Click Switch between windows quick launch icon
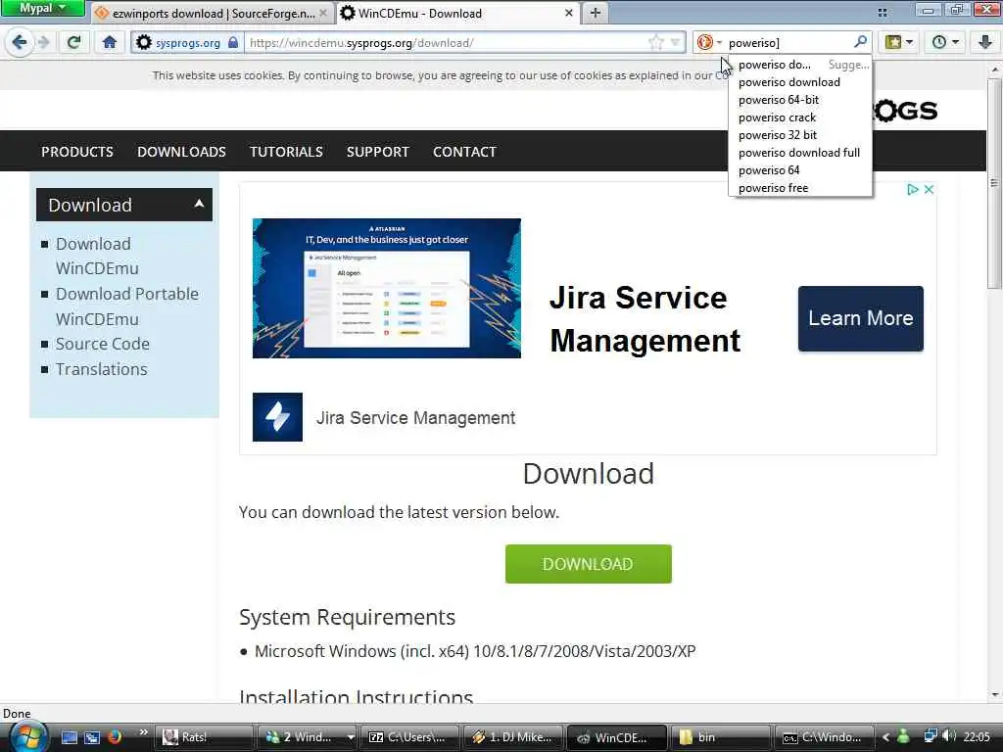 [x=92, y=737]
